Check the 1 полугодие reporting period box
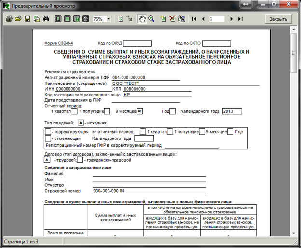The height and width of the screenshot is (248, 301). point(107,111)
